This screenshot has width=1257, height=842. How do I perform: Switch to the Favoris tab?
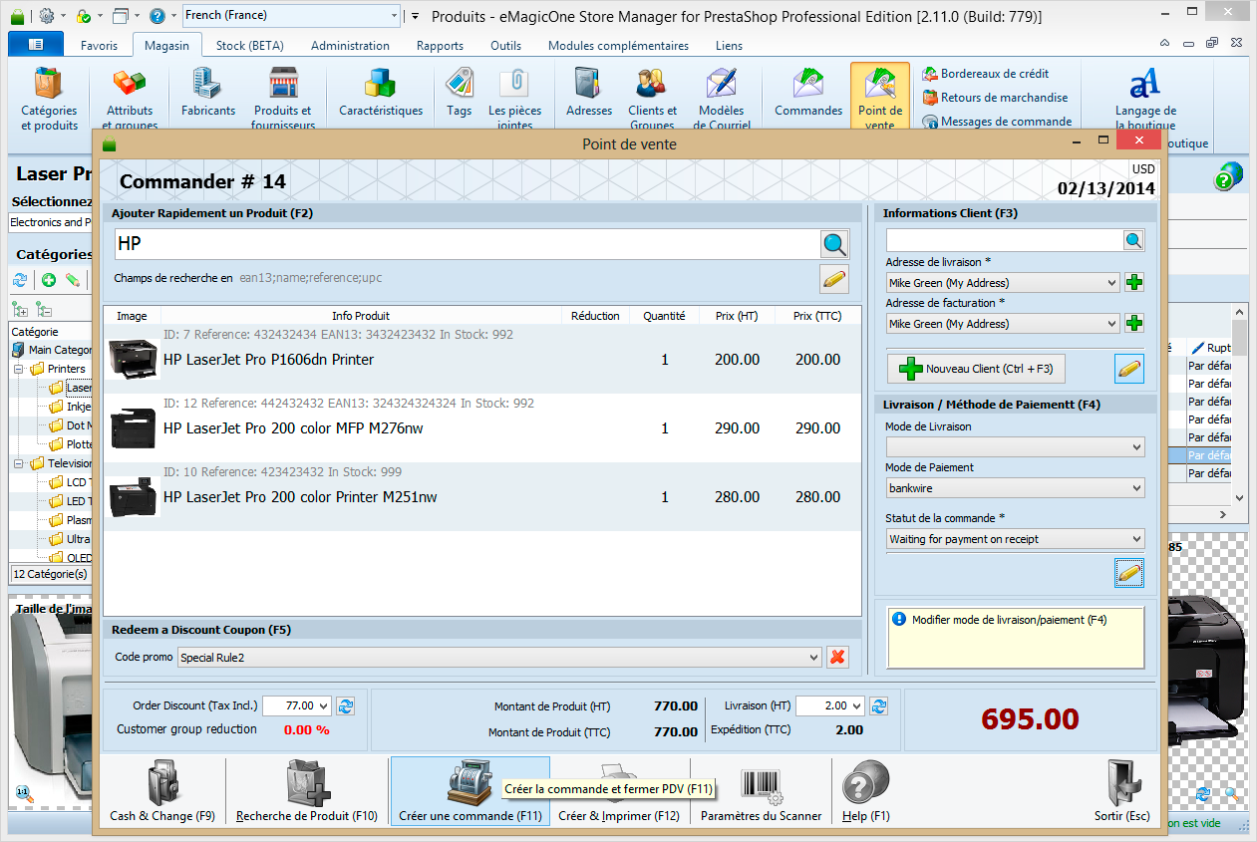pos(99,45)
